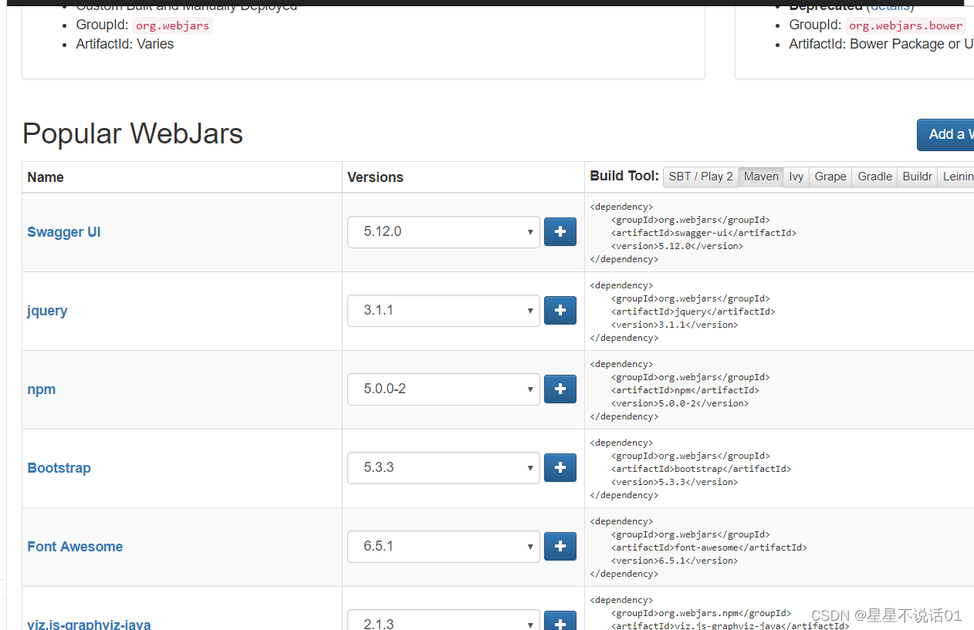Screen dimensions: 974x630
Task: Open the jquery link
Action: pos(47,311)
